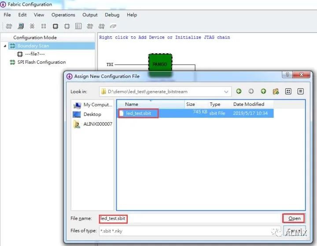The width and height of the screenshot is (317, 246).
Task: Open the File menu
Action: coord(7,15)
